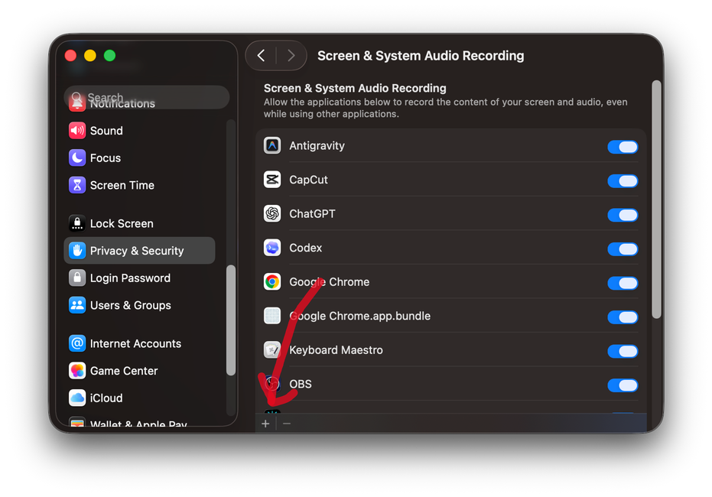Click the Focus moon icon in sidebar

click(x=77, y=158)
